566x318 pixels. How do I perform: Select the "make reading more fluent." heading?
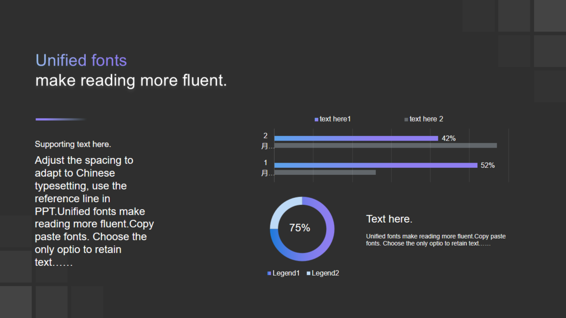131,81
